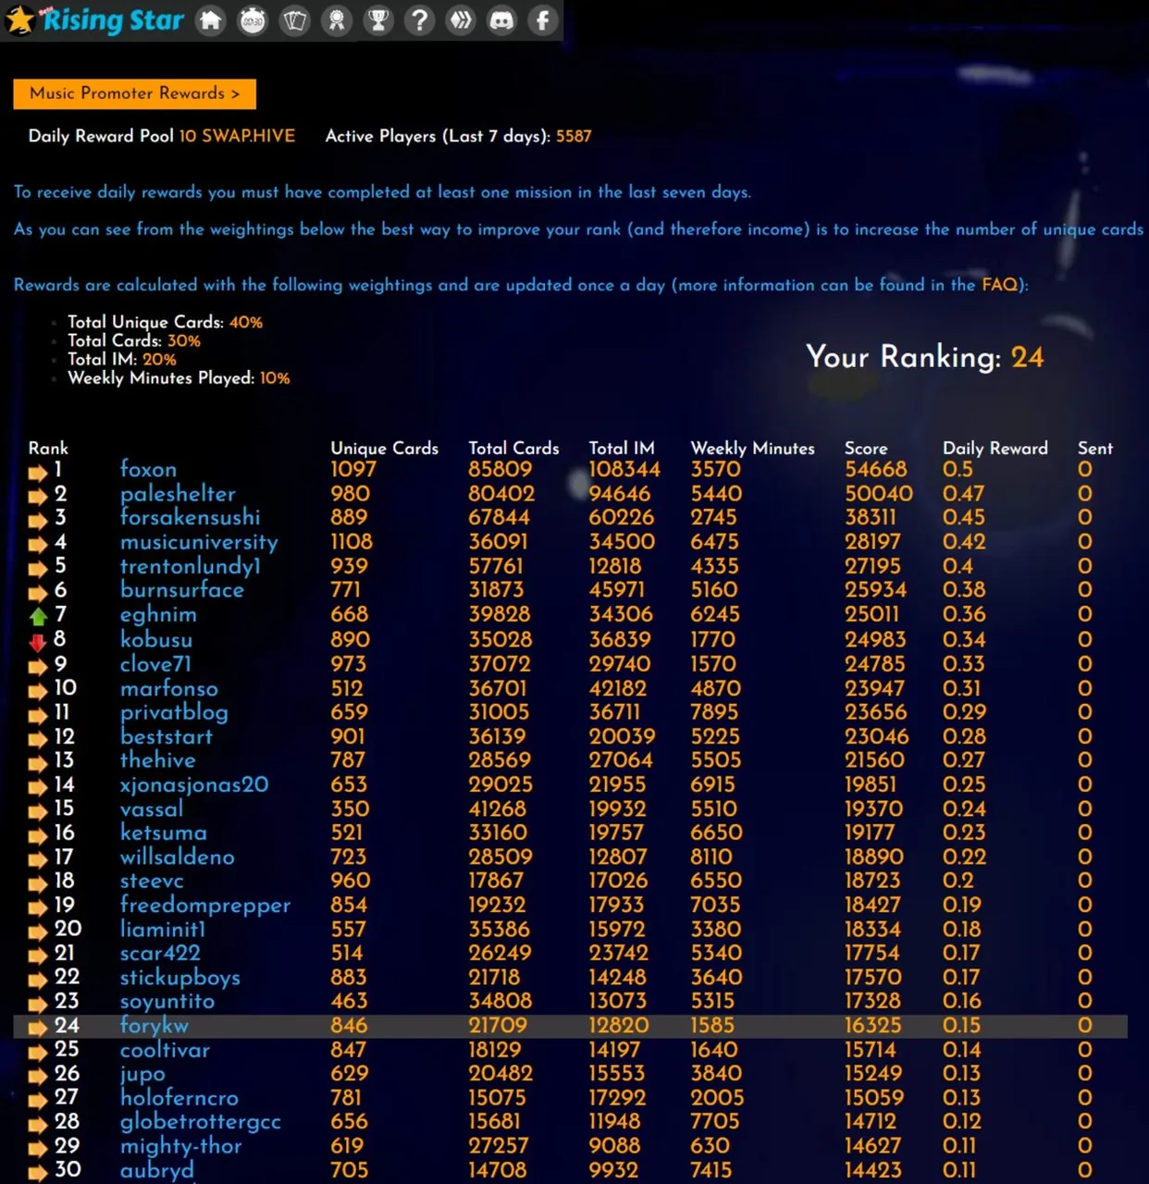Image resolution: width=1149 pixels, height=1184 pixels.
Task: Click the green up arrow beside eghnim
Action: (38, 615)
